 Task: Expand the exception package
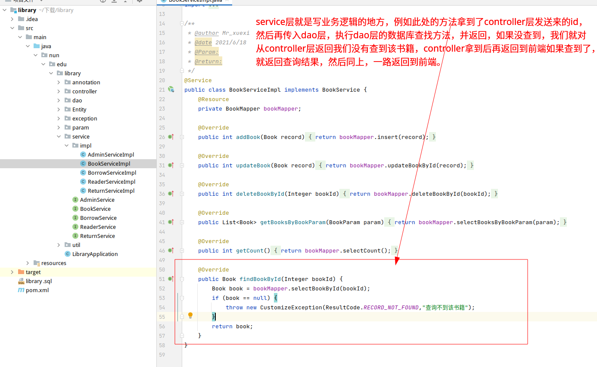click(x=59, y=118)
